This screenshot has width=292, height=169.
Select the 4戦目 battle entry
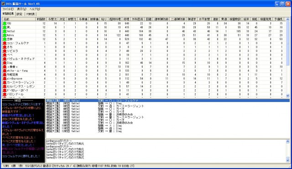pyautogui.click(x=168, y=109)
